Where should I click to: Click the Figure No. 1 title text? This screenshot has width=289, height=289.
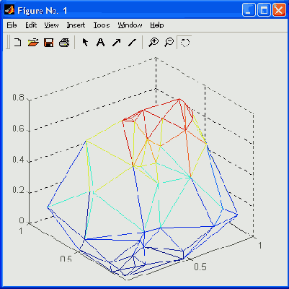[43, 11]
